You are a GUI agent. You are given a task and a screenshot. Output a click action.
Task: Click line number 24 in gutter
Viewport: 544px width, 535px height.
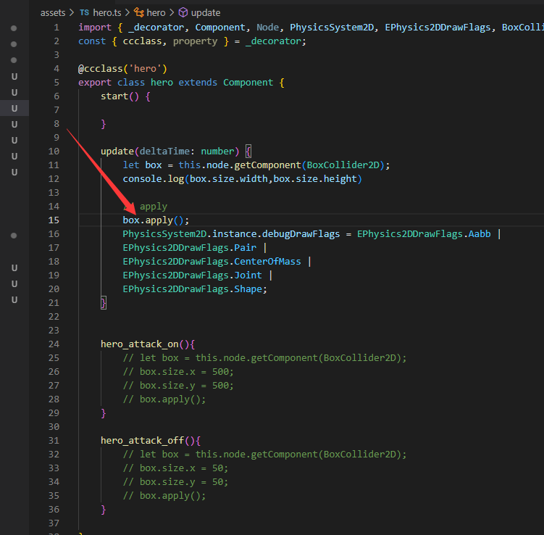tap(54, 344)
